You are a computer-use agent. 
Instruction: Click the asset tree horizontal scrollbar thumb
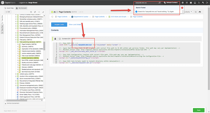17,101
